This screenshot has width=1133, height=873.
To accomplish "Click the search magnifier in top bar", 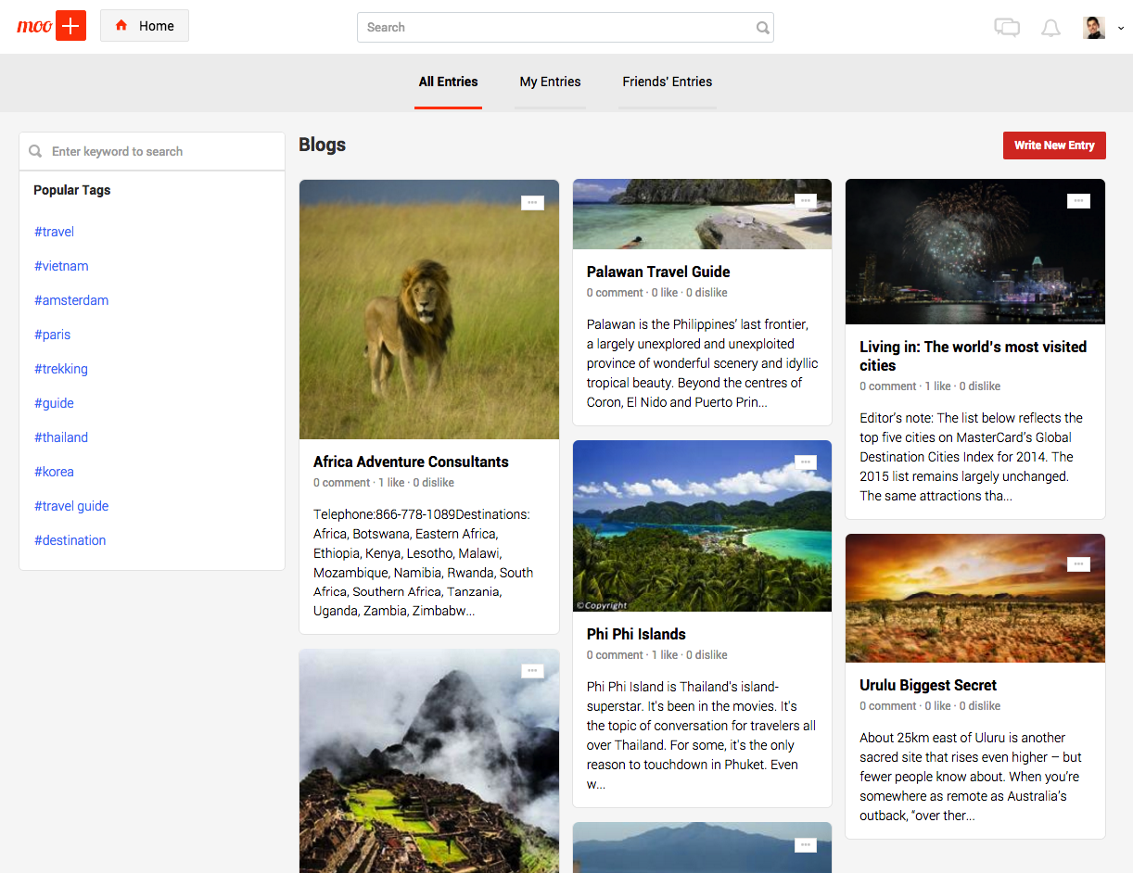I will tap(762, 28).
